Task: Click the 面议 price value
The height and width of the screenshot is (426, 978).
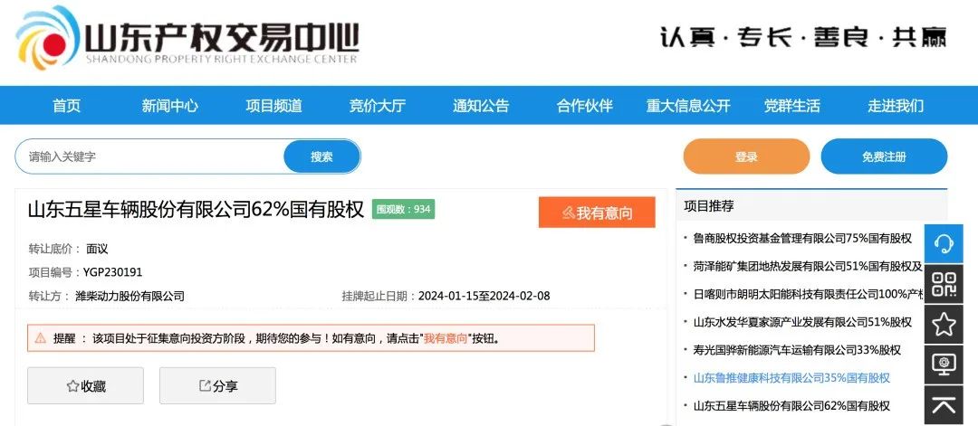Action: (x=97, y=249)
